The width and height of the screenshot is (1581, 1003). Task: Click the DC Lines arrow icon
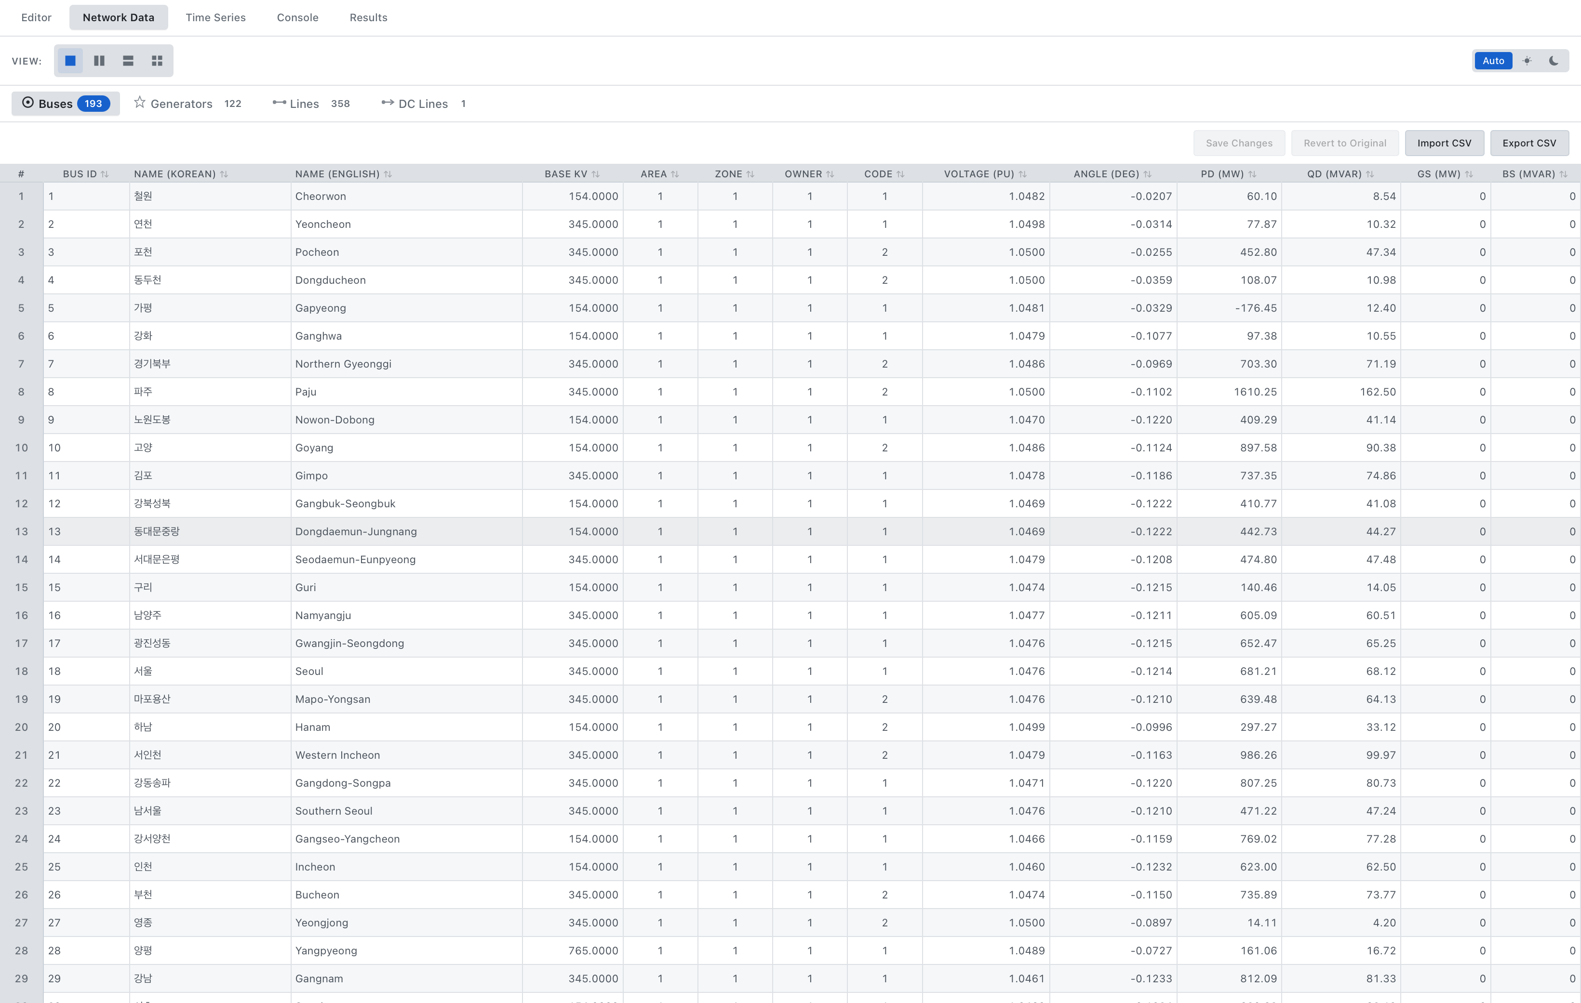(388, 103)
